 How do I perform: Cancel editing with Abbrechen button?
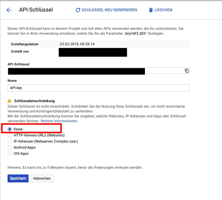(42, 178)
